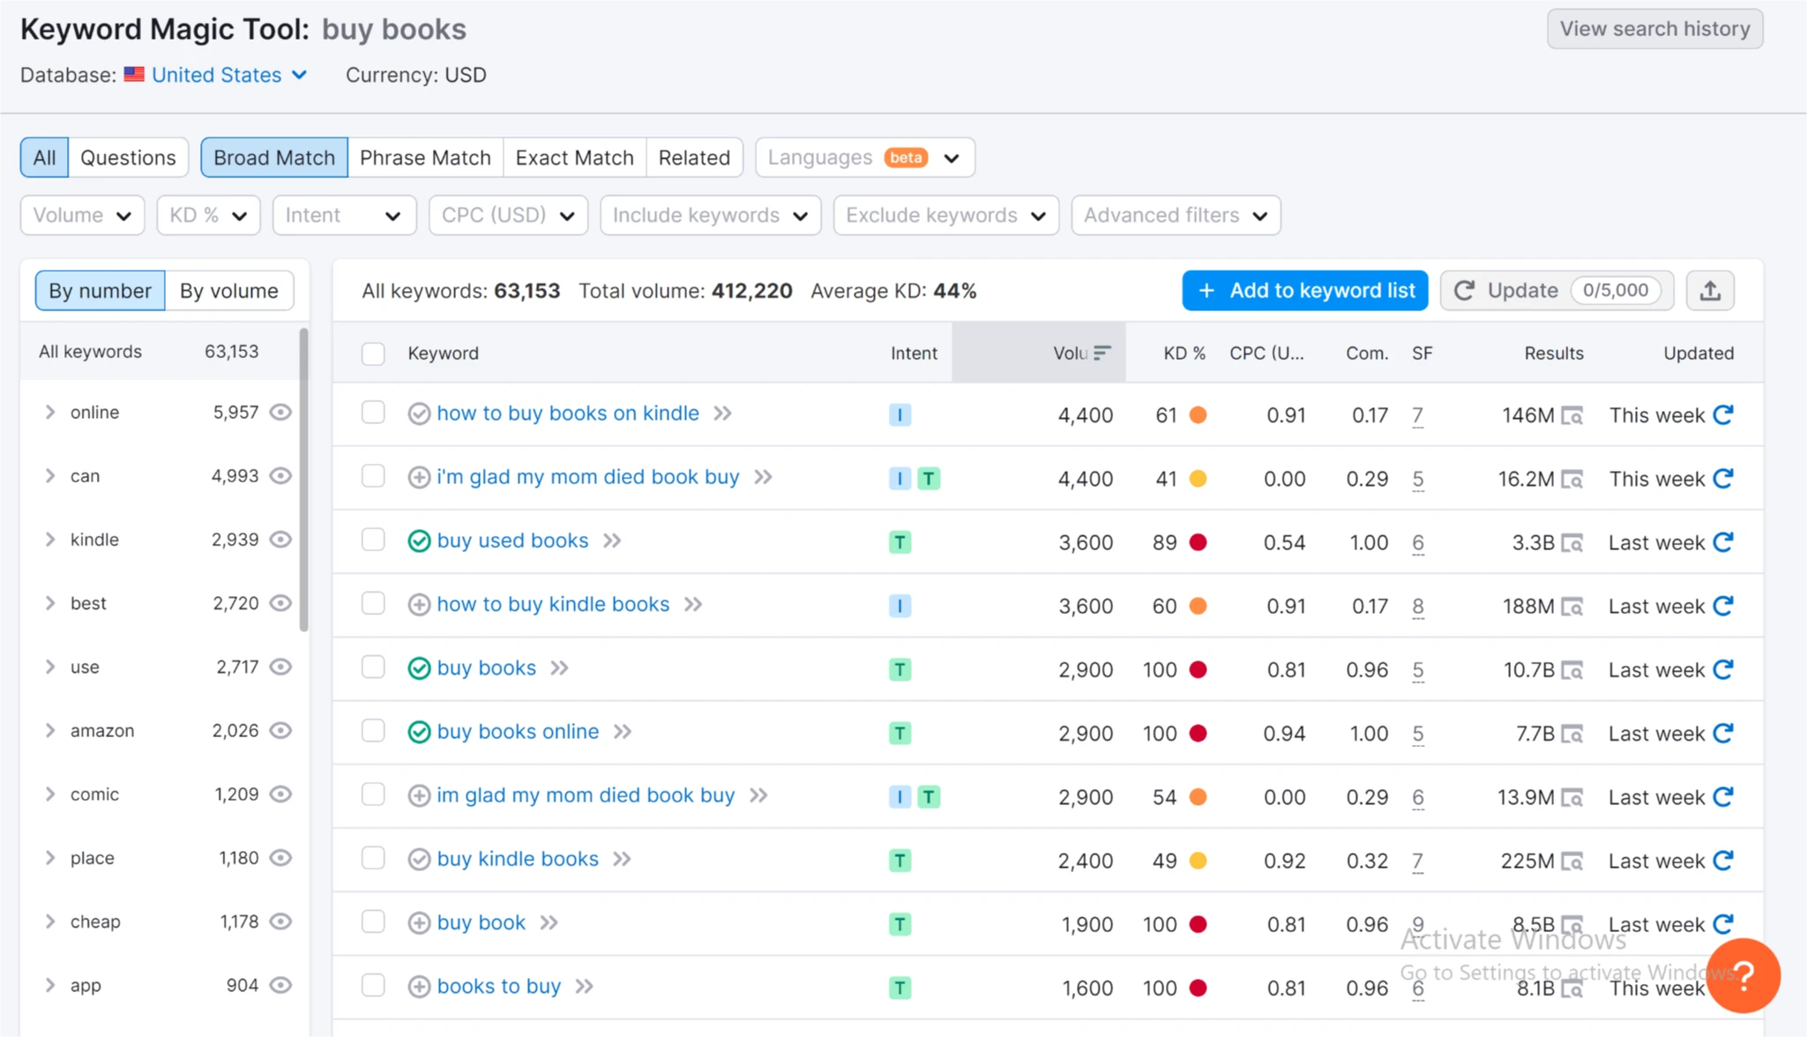1807x1037 pixels.
Task: Toggle eye icon for 'amazon' group
Action: 280,730
